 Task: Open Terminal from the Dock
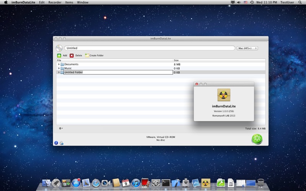click(166, 183)
